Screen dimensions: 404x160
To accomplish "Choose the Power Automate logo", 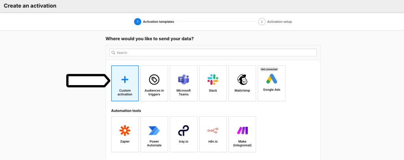I will [x=154, y=131].
